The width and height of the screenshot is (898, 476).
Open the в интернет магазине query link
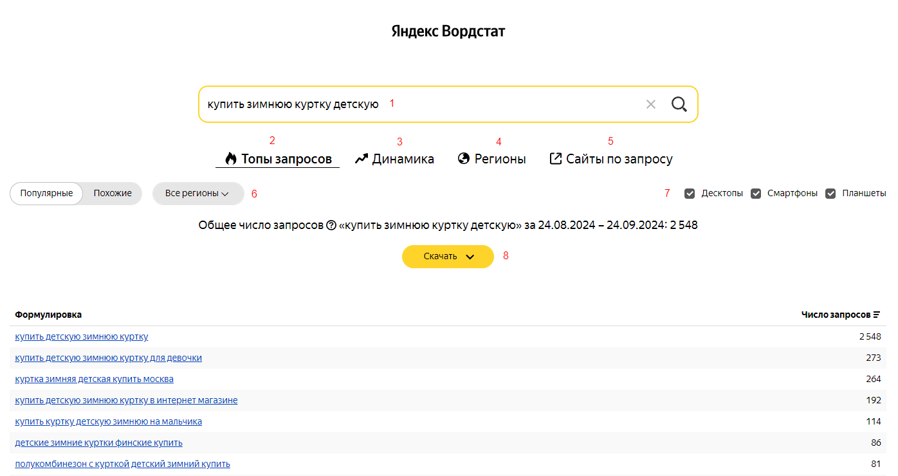click(127, 400)
